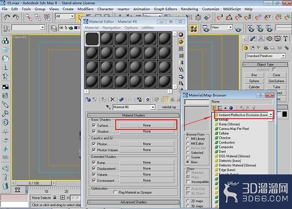The image size is (292, 209).
Task: Click the mental ray material type button
Action: [x=169, y=107]
